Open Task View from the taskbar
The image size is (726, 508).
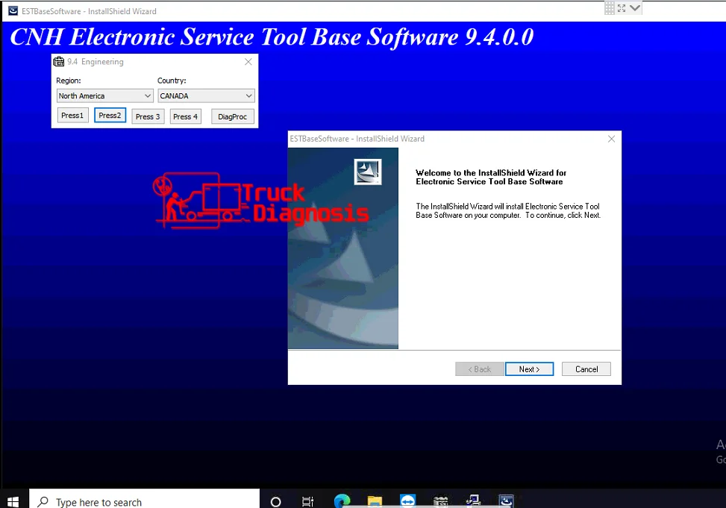tap(307, 501)
